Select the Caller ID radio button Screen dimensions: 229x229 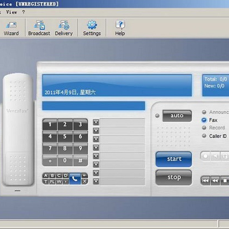tap(204, 136)
